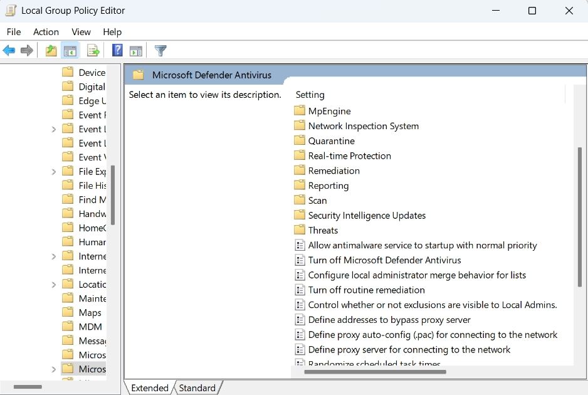This screenshot has width=588, height=395.
Task: Open the View menu
Action: click(x=81, y=32)
